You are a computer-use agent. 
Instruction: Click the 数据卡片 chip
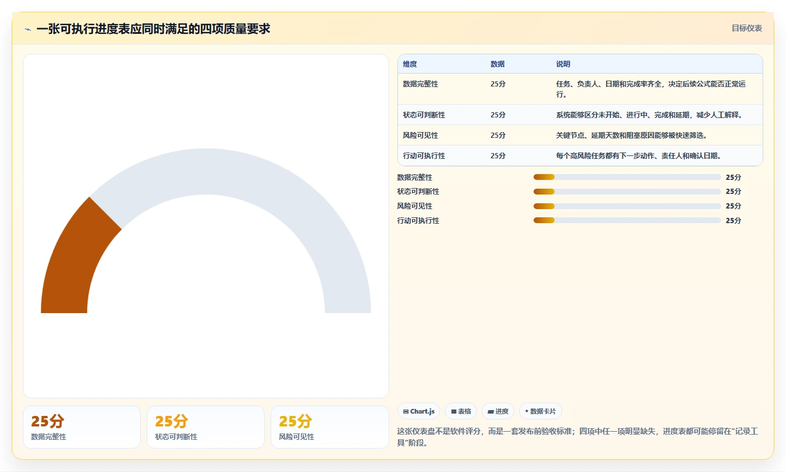pos(541,411)
